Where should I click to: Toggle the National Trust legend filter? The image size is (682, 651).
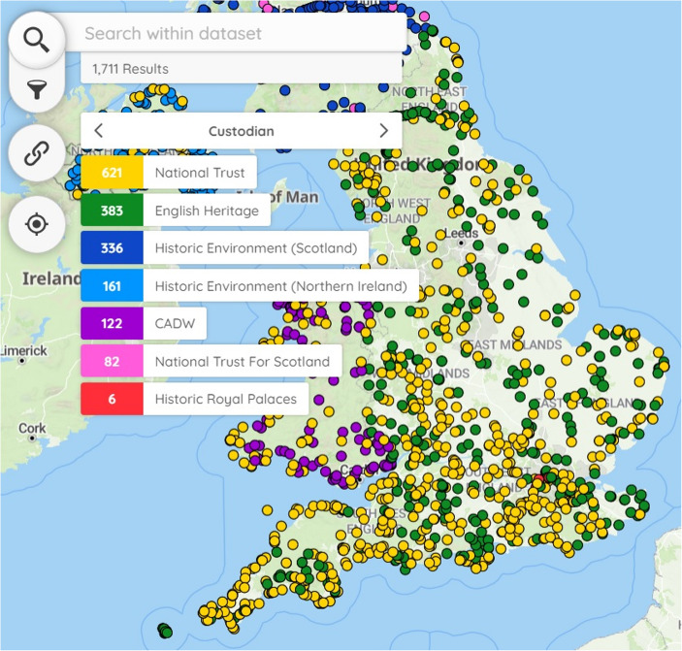[169, 173]
